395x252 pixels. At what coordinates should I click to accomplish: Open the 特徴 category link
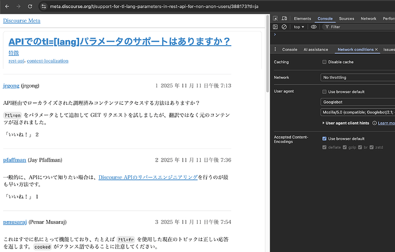click(14, 53)
